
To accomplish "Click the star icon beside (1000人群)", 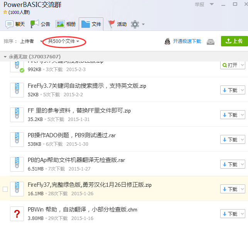I will [x=5, y=12].
